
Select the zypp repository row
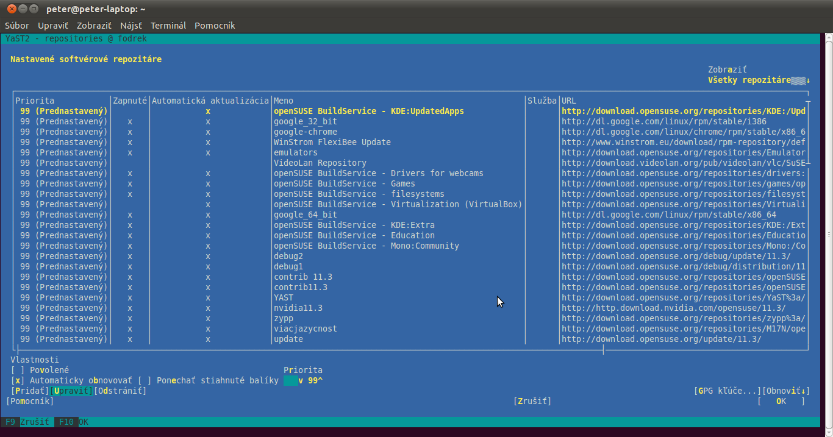click(x=410, y=318)
